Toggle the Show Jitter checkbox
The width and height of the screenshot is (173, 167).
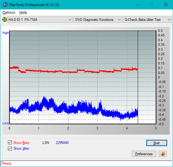pyautogui.click(x=10, y=149)
